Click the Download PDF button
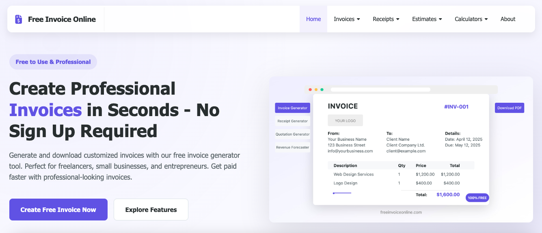The width and height of the screenshot is (542, 233). 509,108
